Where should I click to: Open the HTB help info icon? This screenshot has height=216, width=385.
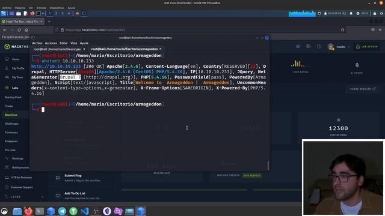tap(319, 46)
